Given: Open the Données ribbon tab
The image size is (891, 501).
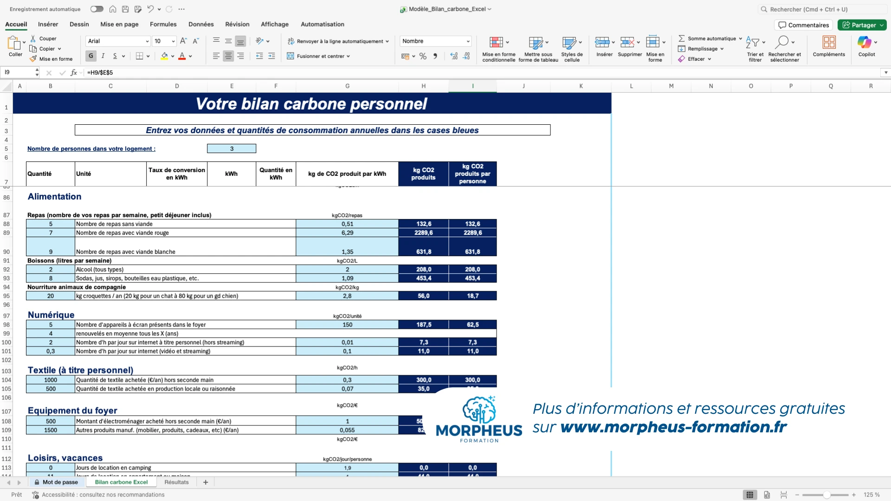Looking at the screenshot, I should [x=201, y=24].
